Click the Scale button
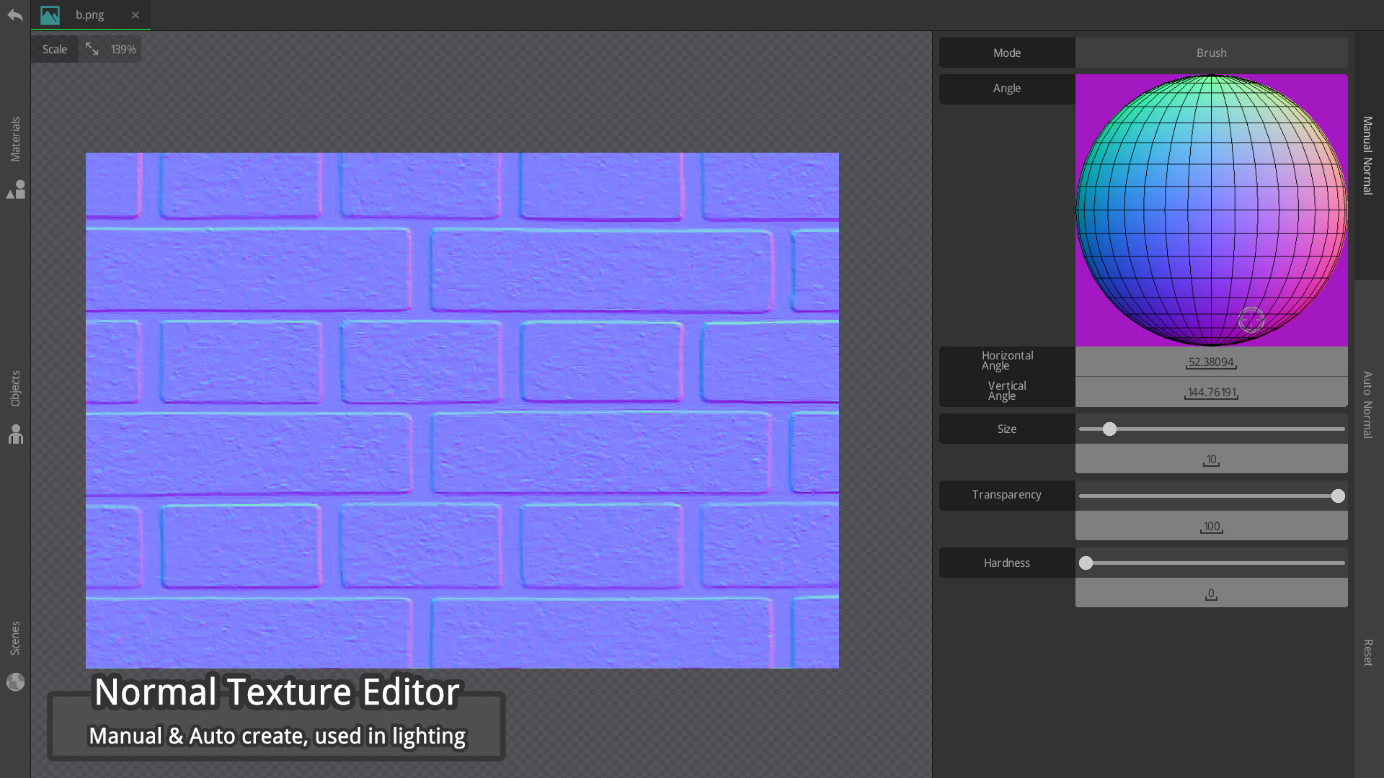The width and height of the screenshot is (1384, 778). [54, 48]
